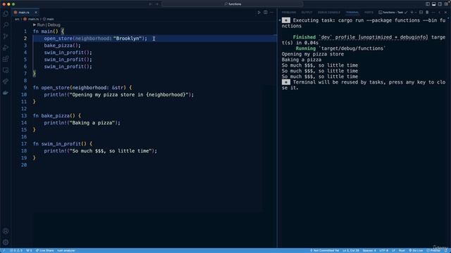Change end of line 'LF' setting
451x253 pixels.
(393, 250)
